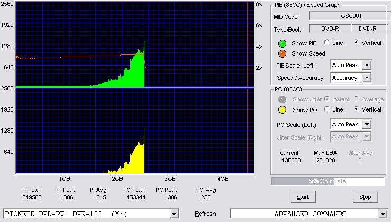Click the Stop button
The width and height of the screenshot is (392, 222).
[365, 197]
